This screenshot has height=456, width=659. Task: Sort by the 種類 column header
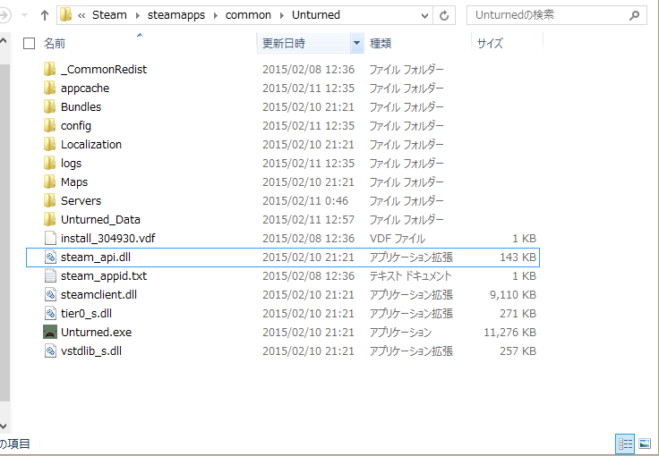point(381,43)
